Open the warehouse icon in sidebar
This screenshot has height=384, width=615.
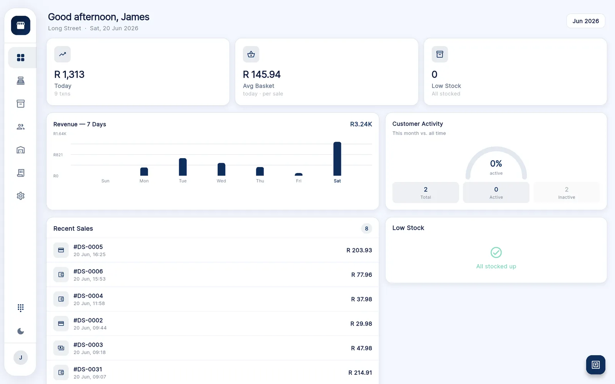point(21,150)
